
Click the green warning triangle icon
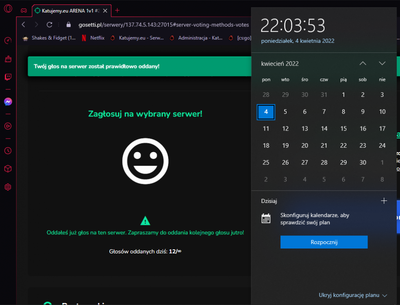point(146,221)
